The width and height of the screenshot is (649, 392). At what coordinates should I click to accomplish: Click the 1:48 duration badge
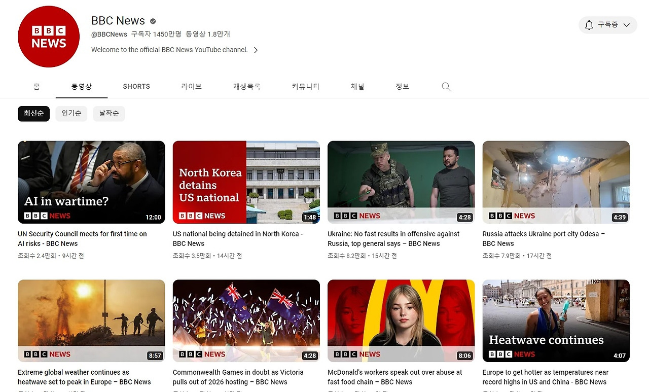(310, 217)
